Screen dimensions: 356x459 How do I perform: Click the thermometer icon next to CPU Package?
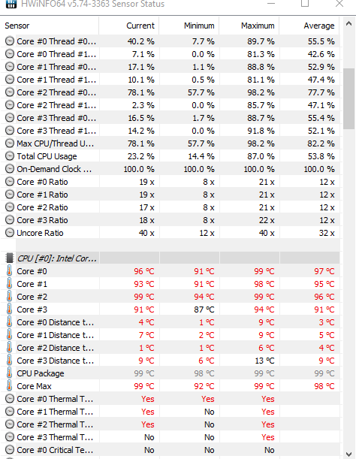coord(9,373)
